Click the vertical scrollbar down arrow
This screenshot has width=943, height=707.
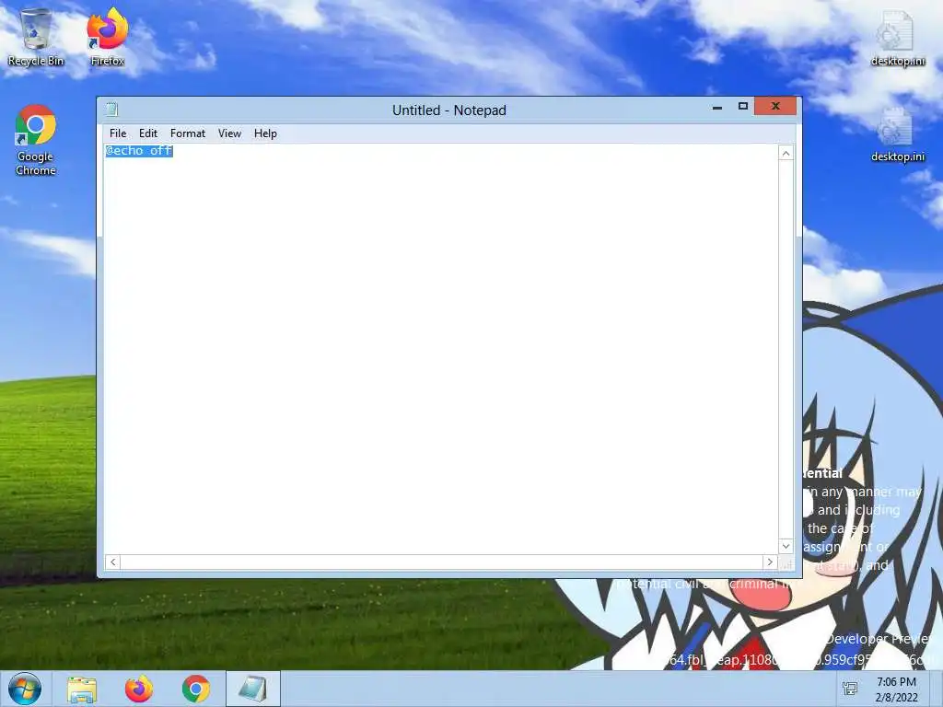tap(786, 546)
